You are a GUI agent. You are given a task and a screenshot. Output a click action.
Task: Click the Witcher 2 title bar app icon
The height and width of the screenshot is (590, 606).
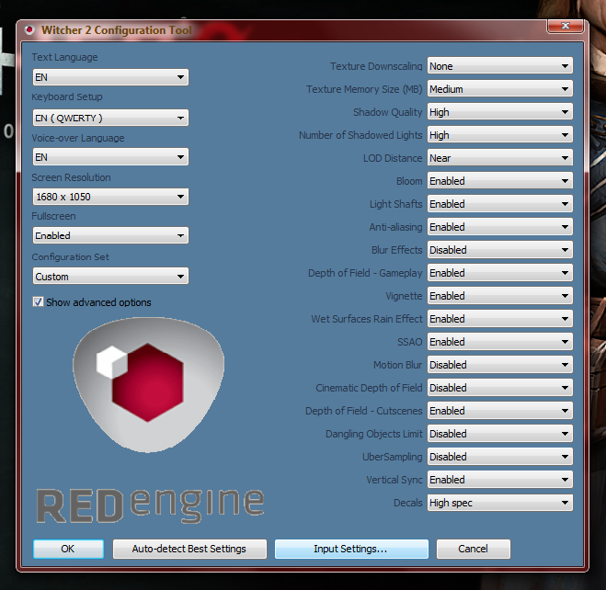coord(29,29)
